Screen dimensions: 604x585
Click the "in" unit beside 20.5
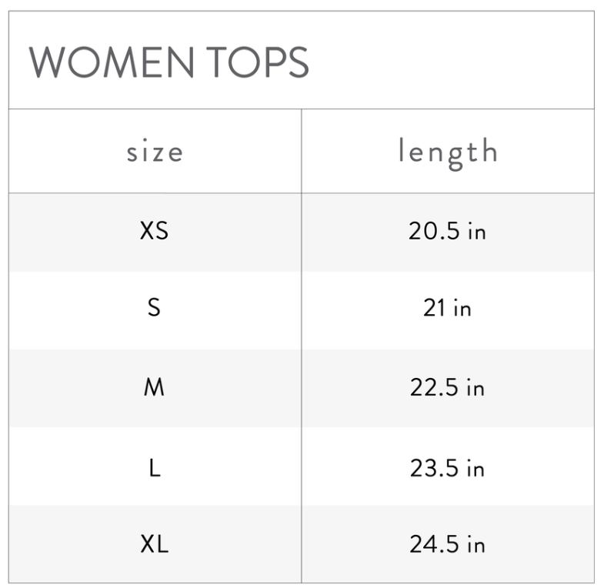(x=476, y=232)
